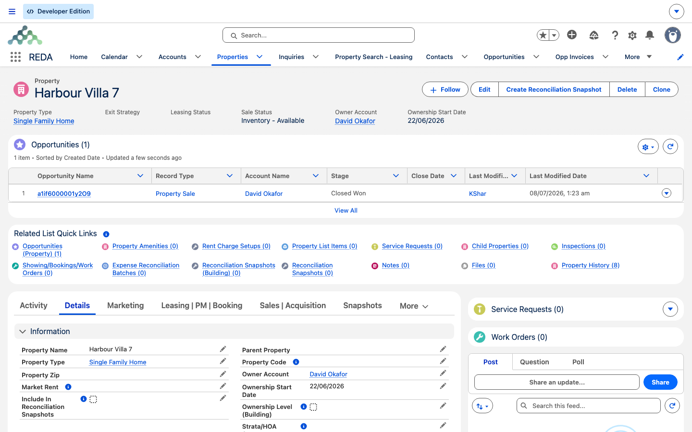692x432 pixels.
Task: Edit Property Name with pencil icon
Action: click(223, 349)
